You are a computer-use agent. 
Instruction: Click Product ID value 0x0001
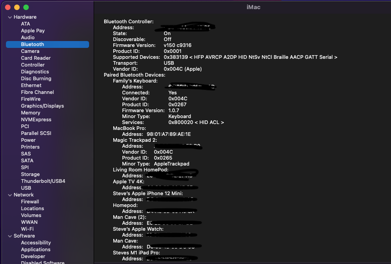point(173,51)
